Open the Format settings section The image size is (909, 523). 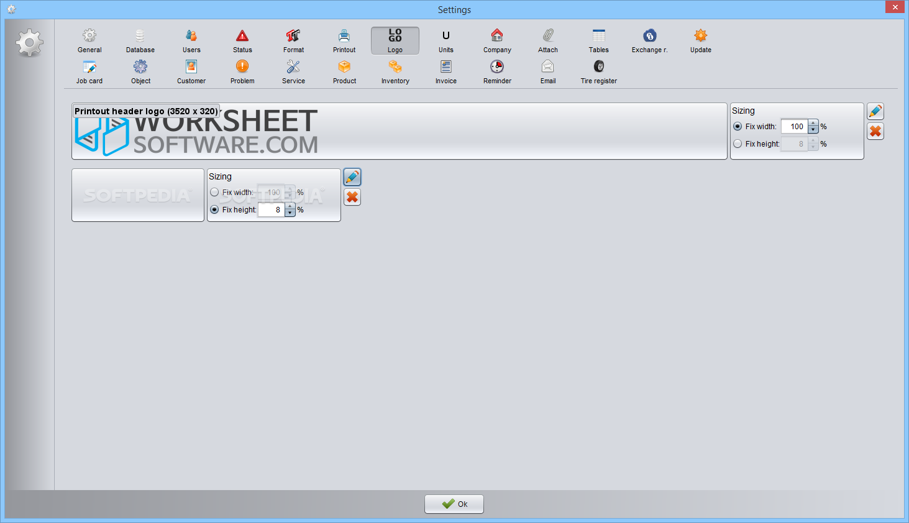(293, 41)
